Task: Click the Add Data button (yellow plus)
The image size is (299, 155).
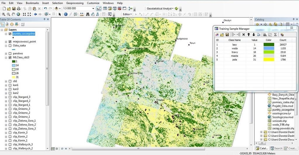Action: point(56,8)
